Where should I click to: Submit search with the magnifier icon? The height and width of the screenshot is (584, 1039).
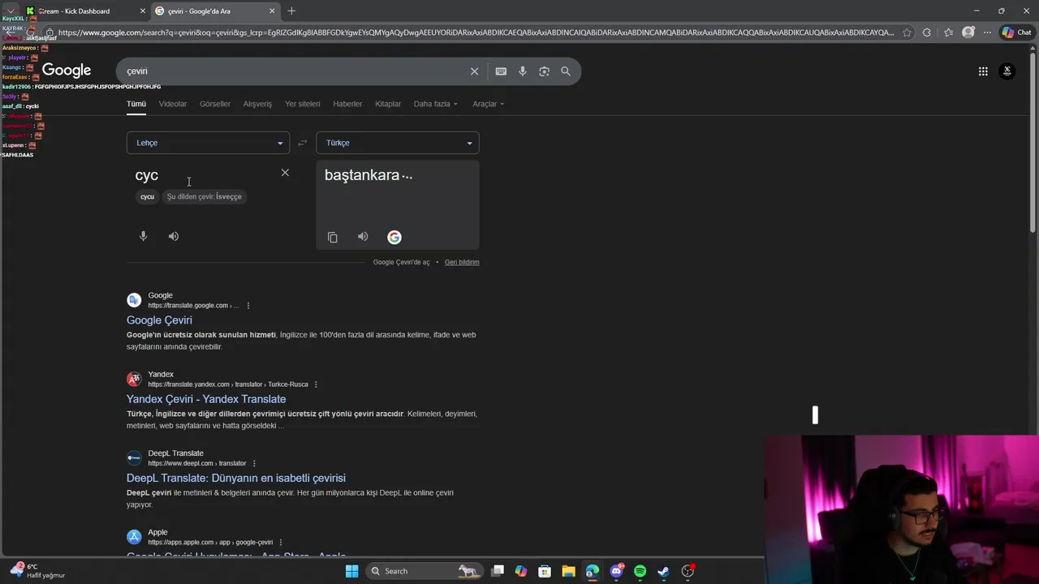pyautogui.click(x=566, y=71)
